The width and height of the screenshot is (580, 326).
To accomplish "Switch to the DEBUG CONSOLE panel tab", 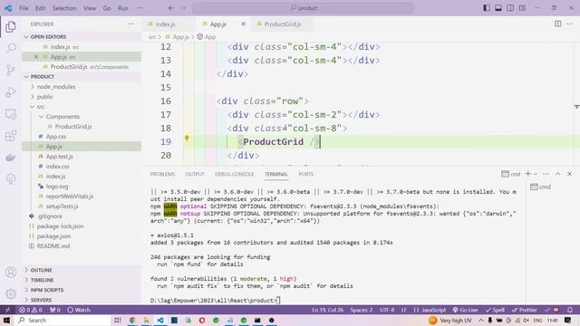I will click(x=234, y=174).
